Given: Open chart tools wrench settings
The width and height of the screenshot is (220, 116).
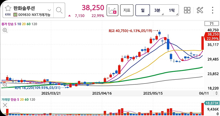Looking at the screenshot, I should click(200, 10).
